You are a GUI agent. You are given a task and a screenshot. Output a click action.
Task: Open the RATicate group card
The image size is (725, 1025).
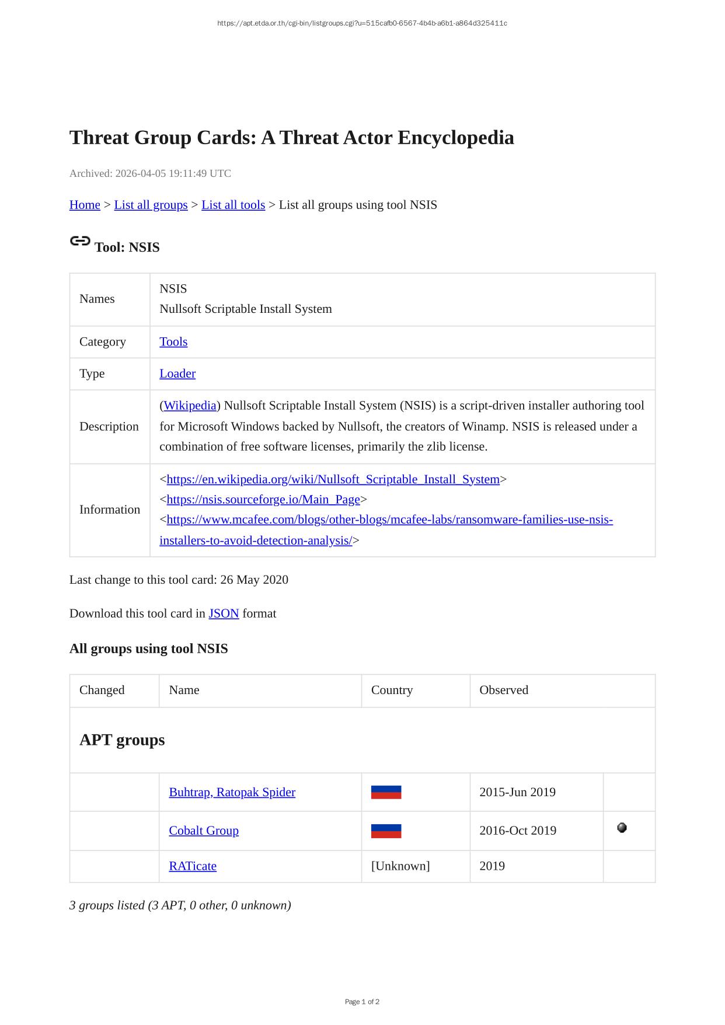pyautogui.click(x=193, y=866)
